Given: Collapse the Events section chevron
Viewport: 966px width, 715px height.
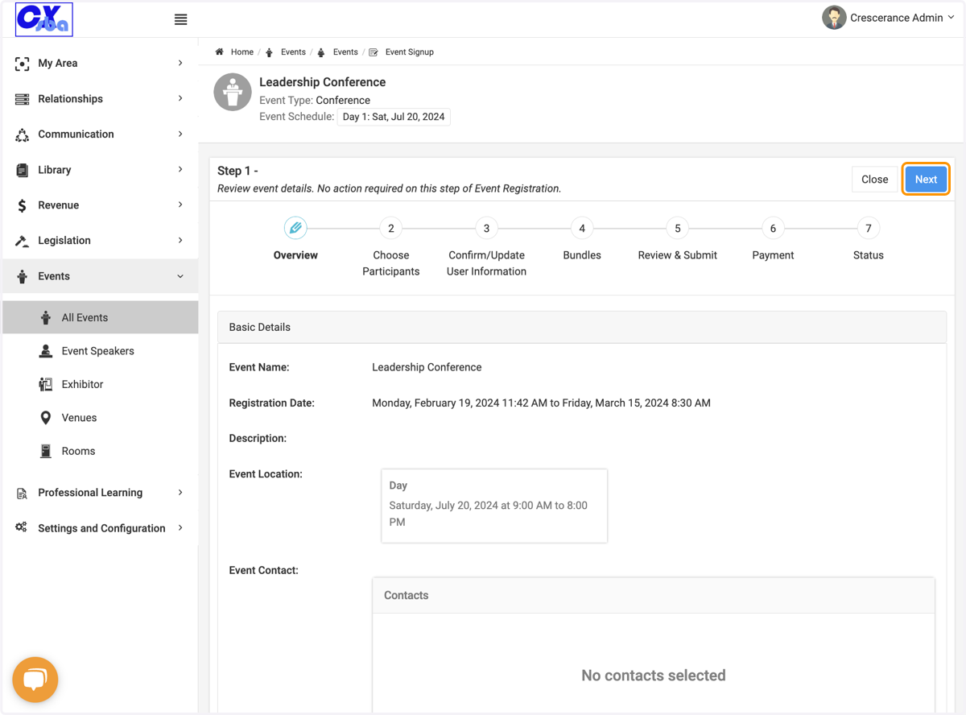Looking at the screenshot, I should tap(180, 276).
